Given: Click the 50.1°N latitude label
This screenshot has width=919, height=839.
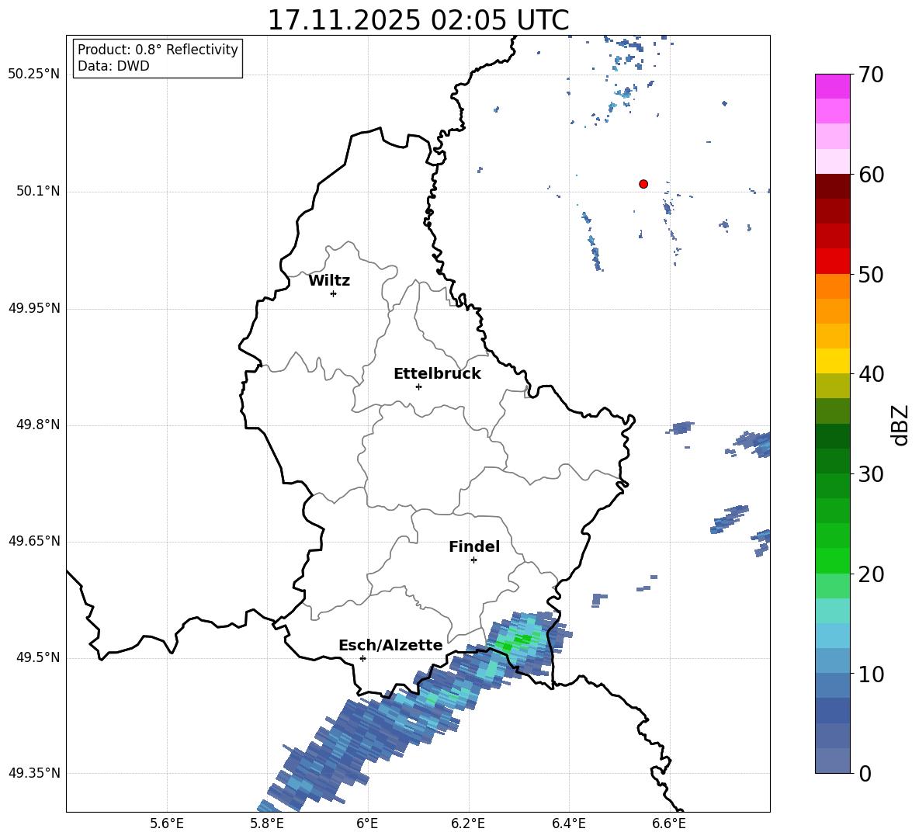Looking at the screenshot, I should [38, 192].
